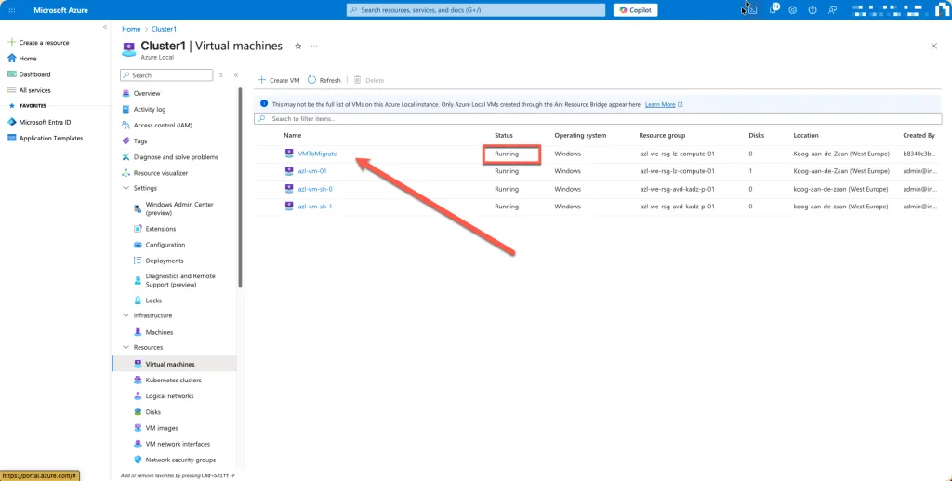Click the Refresh toolbar button

click(324, 80)
